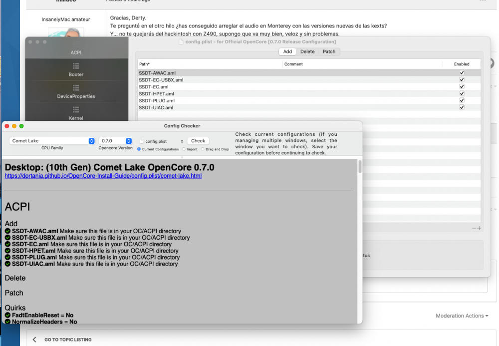Image resolution: width=499 pixels, height=346 pixels.
Task: Select the Import radio button
Action: tap(184, 149)
